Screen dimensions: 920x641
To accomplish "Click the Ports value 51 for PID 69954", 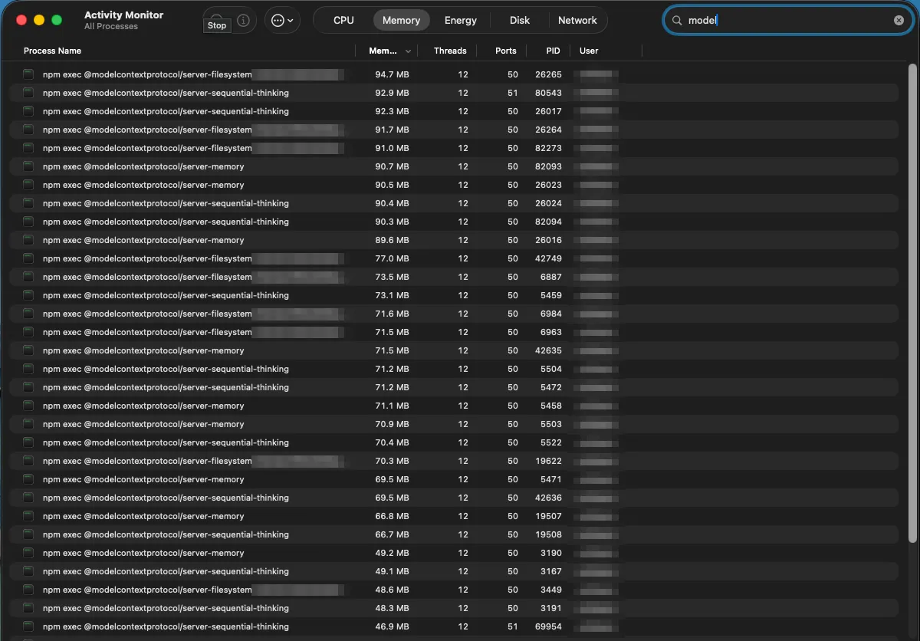I will 513,626.
